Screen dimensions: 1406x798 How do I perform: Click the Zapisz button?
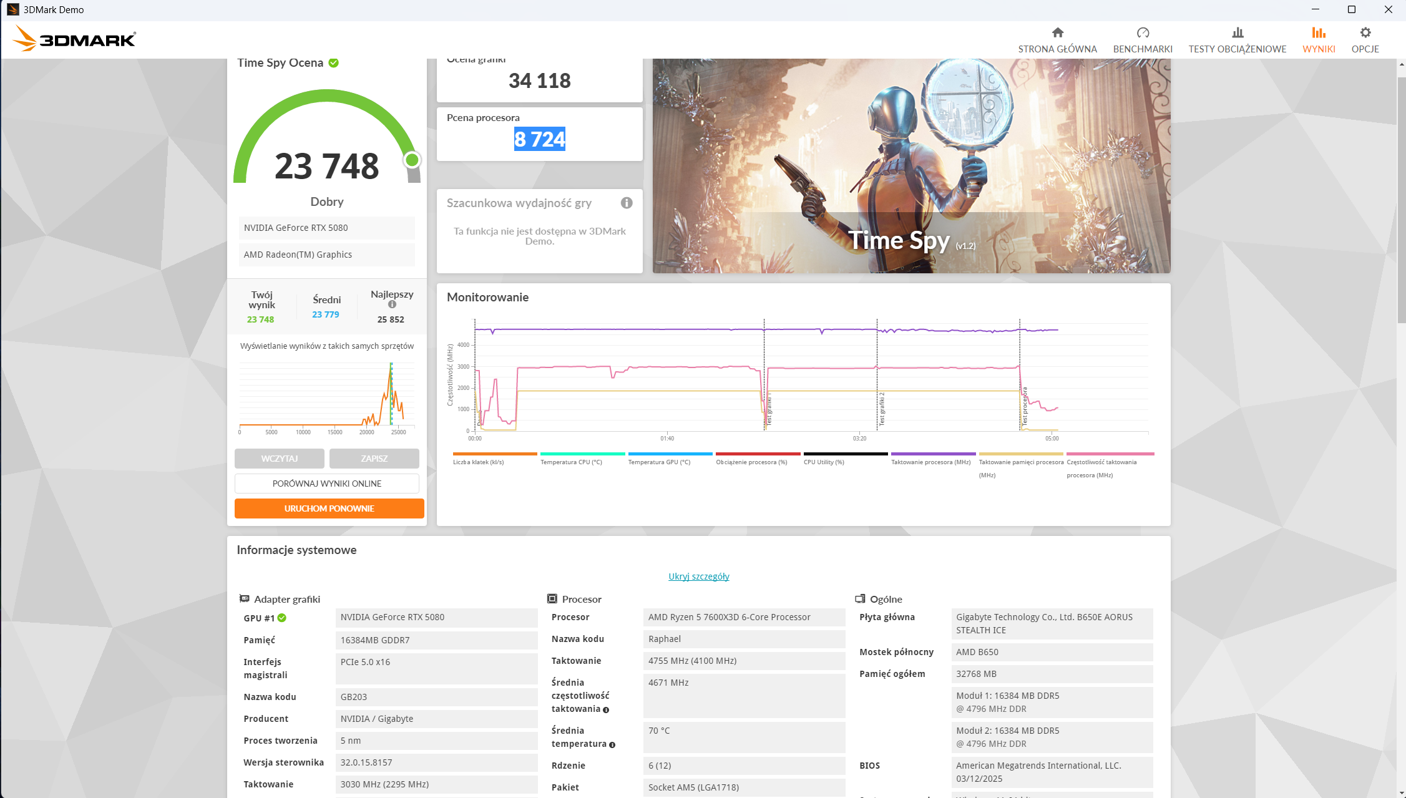coord(374,459)
